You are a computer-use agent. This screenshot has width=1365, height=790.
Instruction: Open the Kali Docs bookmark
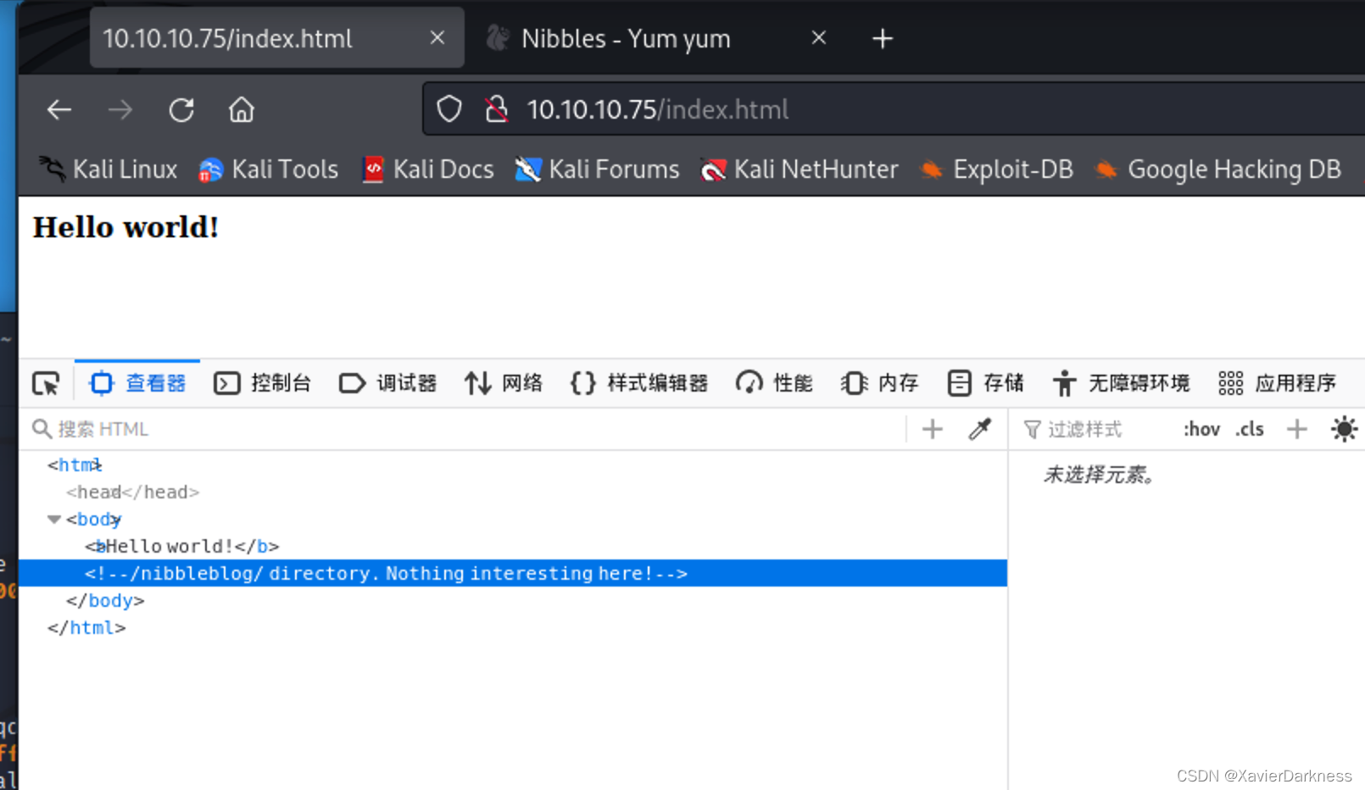click(x=428, y=170)
